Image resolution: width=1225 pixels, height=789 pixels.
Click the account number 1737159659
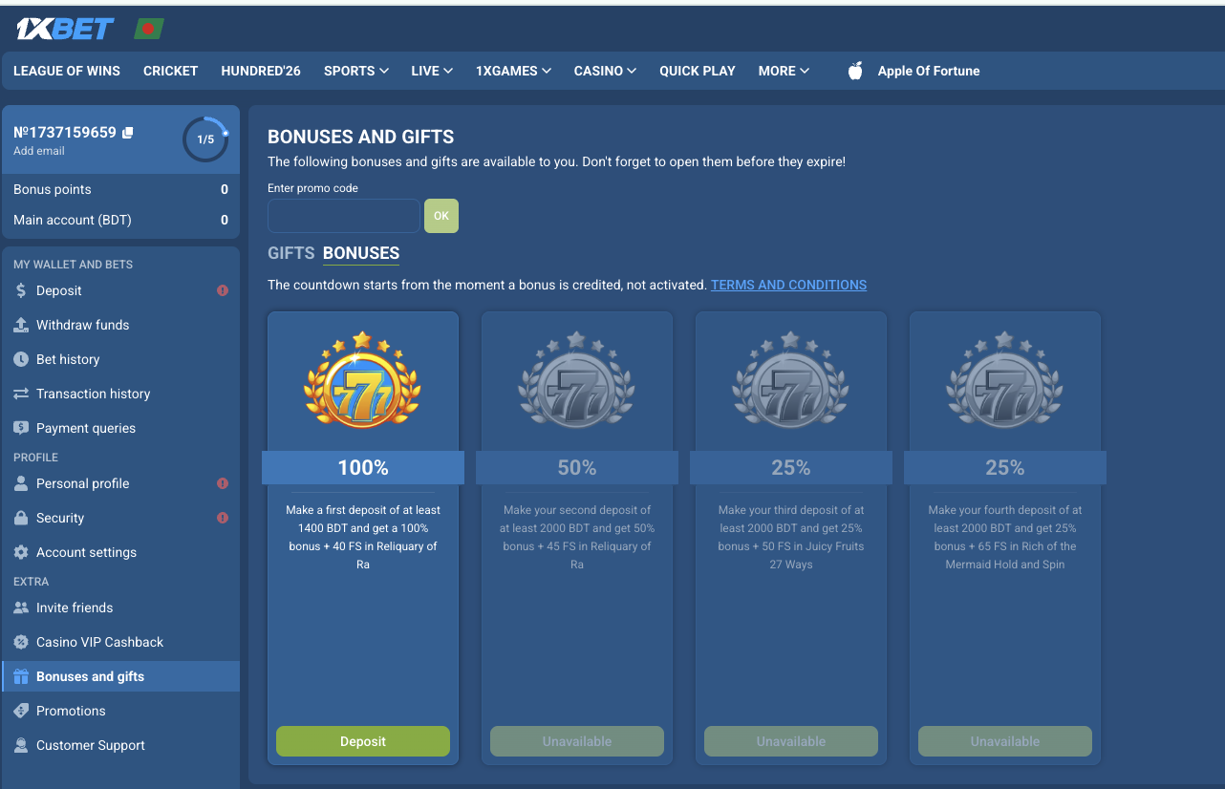(x=65, y=133)
